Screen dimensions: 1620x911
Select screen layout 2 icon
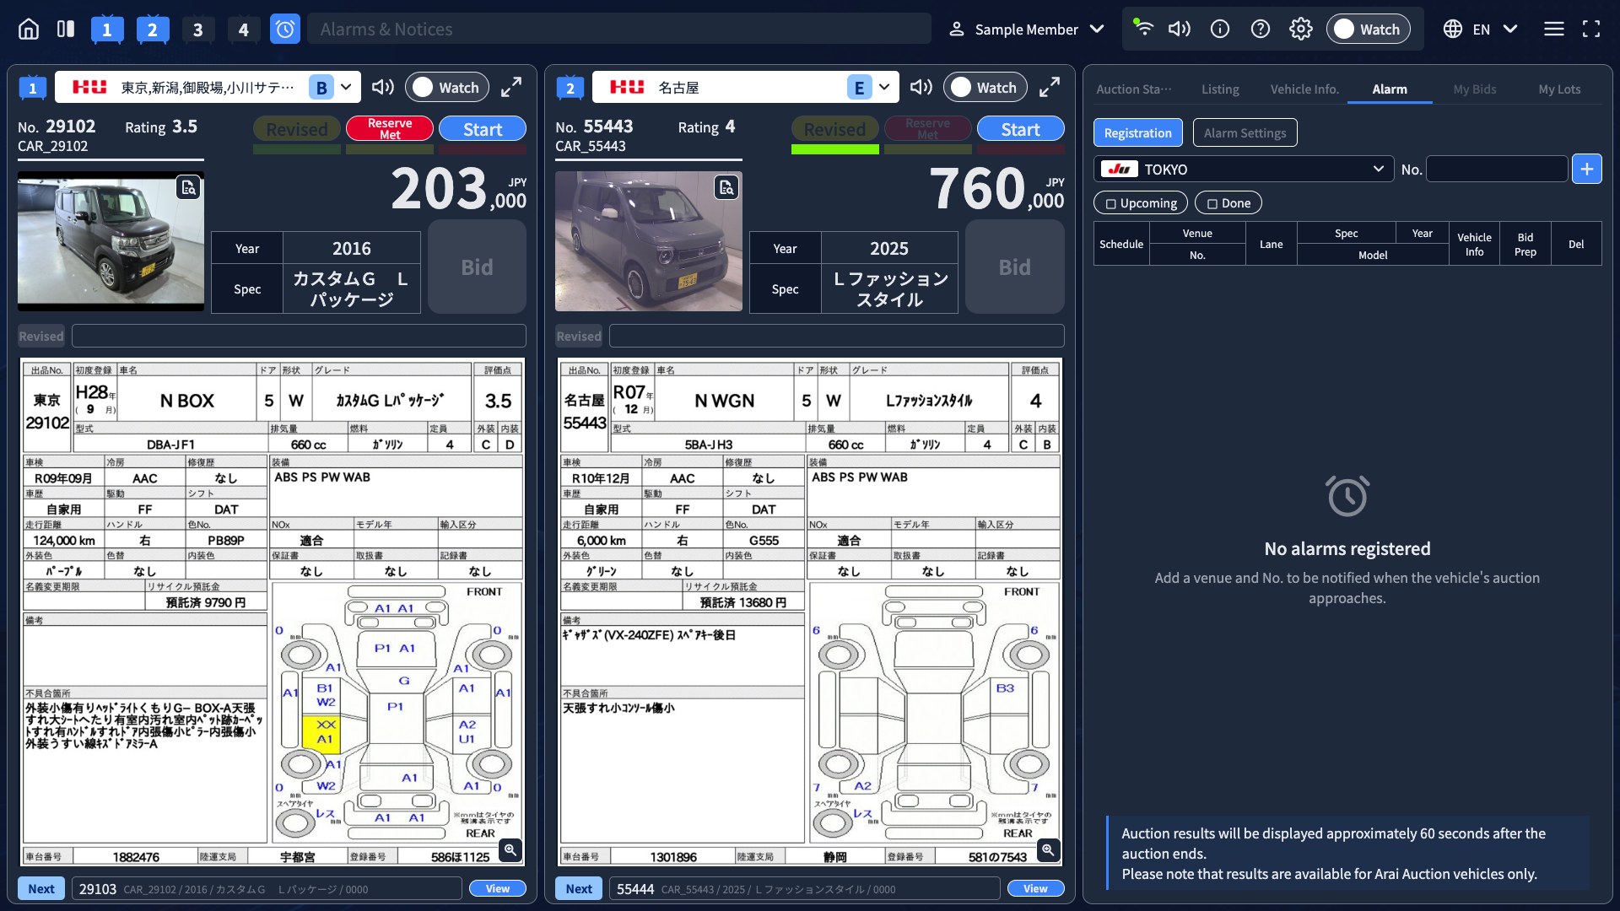tap(152, 30)
